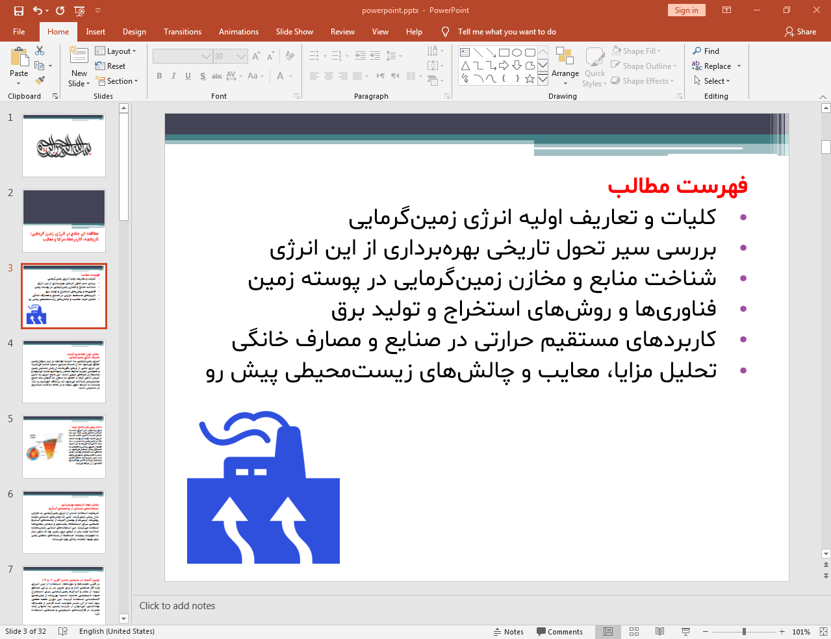Toggle Underline formatting
Viewport: 831px width, 639px height.
[188, 76]
